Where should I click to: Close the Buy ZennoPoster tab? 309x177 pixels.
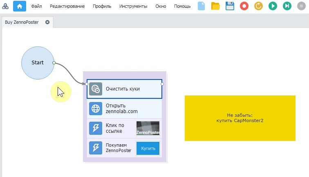(x=47, y=22)
